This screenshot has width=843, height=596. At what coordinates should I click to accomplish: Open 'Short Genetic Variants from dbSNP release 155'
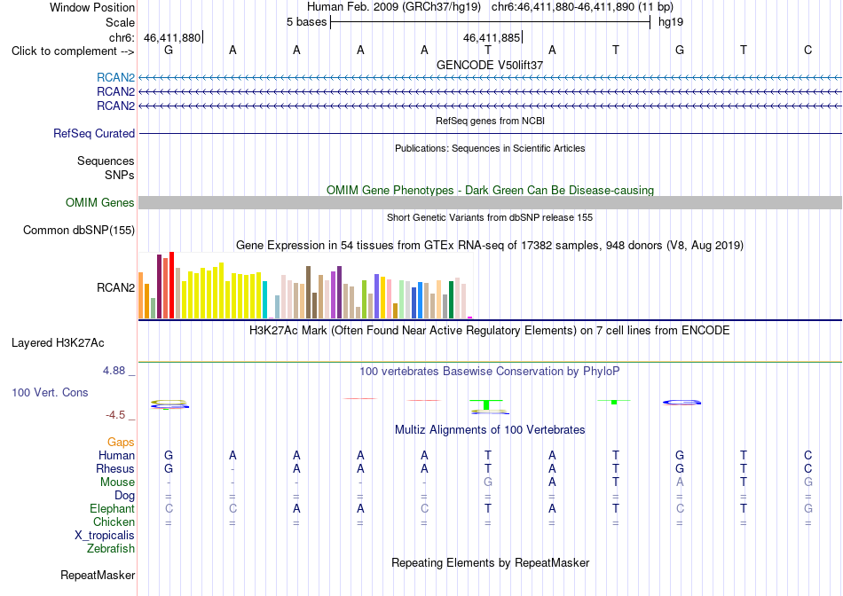click(490, 217)
